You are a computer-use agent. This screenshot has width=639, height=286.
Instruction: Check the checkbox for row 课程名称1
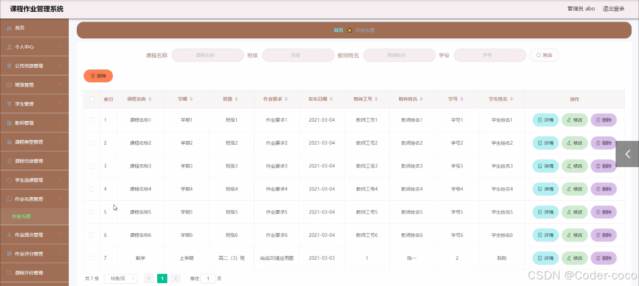click(92, 120)
